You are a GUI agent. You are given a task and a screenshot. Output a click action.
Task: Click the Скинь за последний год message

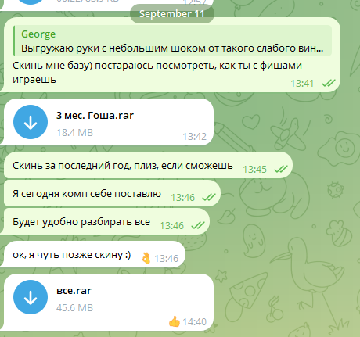tap(123, 166)
